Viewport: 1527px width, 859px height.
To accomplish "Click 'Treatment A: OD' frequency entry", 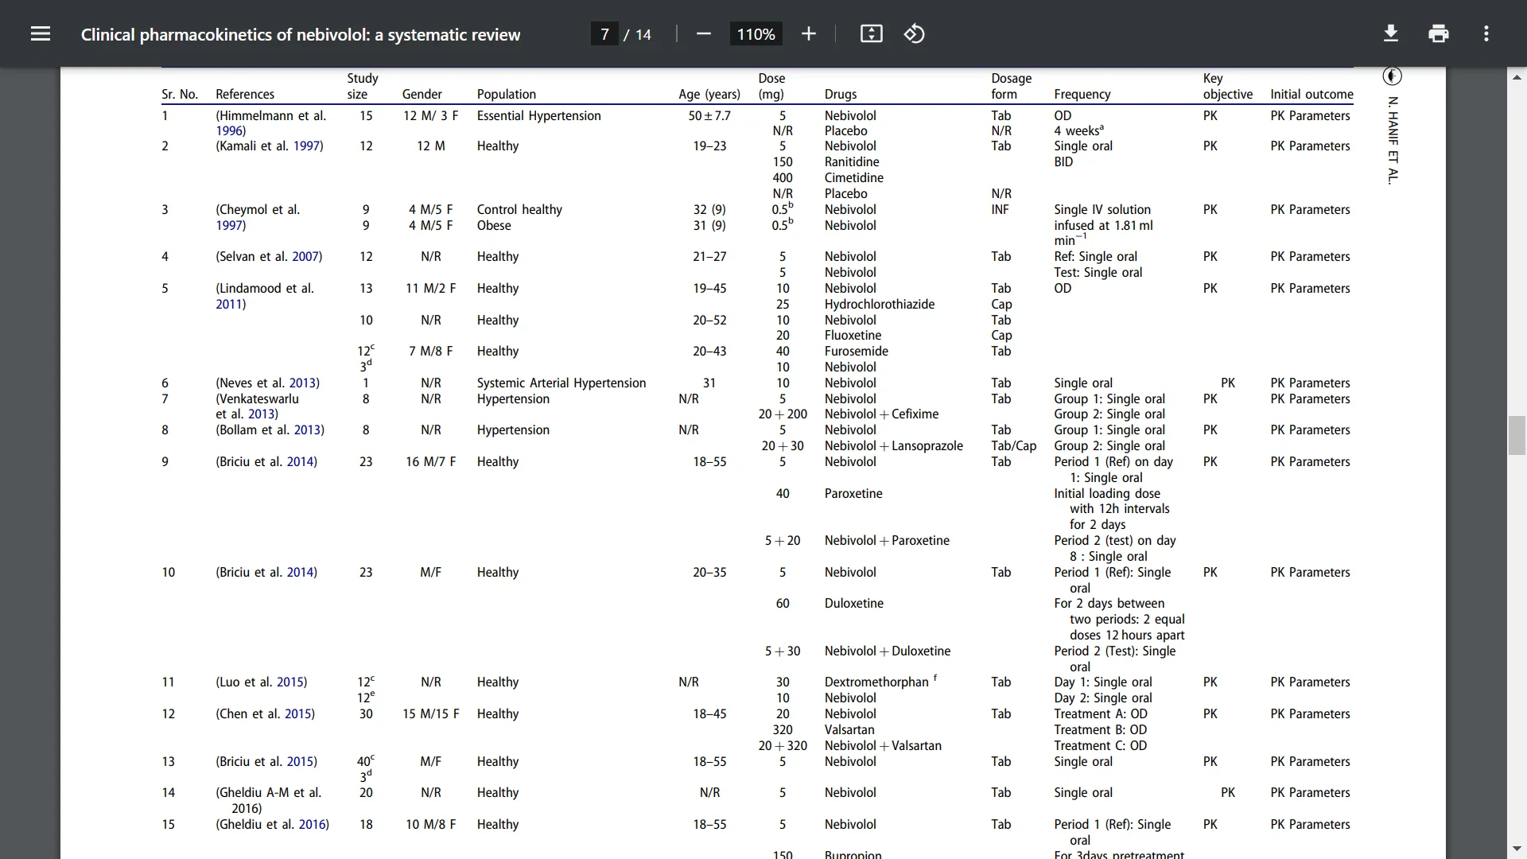I will 1101,714.
